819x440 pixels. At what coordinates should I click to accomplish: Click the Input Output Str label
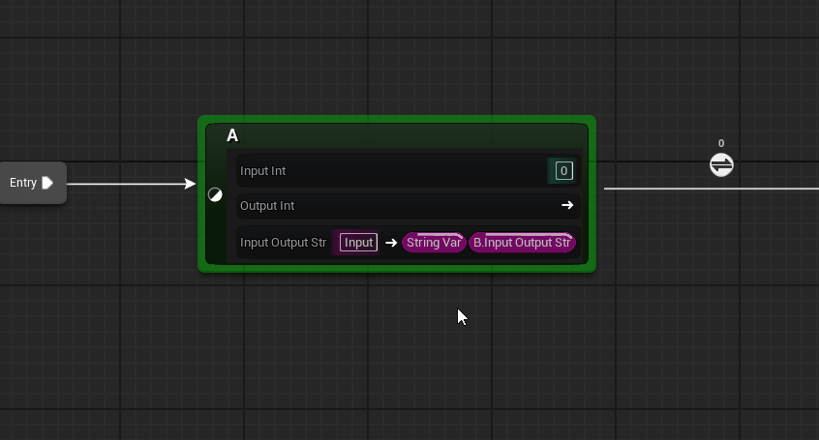[x=283, y=243]
